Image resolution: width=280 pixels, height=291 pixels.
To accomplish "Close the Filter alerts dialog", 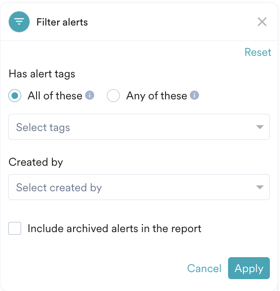I will click(262, 22).
